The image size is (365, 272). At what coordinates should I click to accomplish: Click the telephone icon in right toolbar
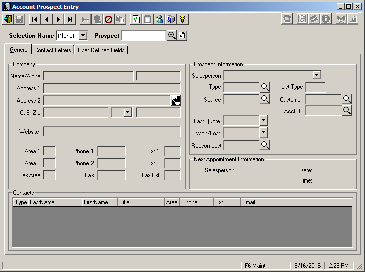(287, 19)
